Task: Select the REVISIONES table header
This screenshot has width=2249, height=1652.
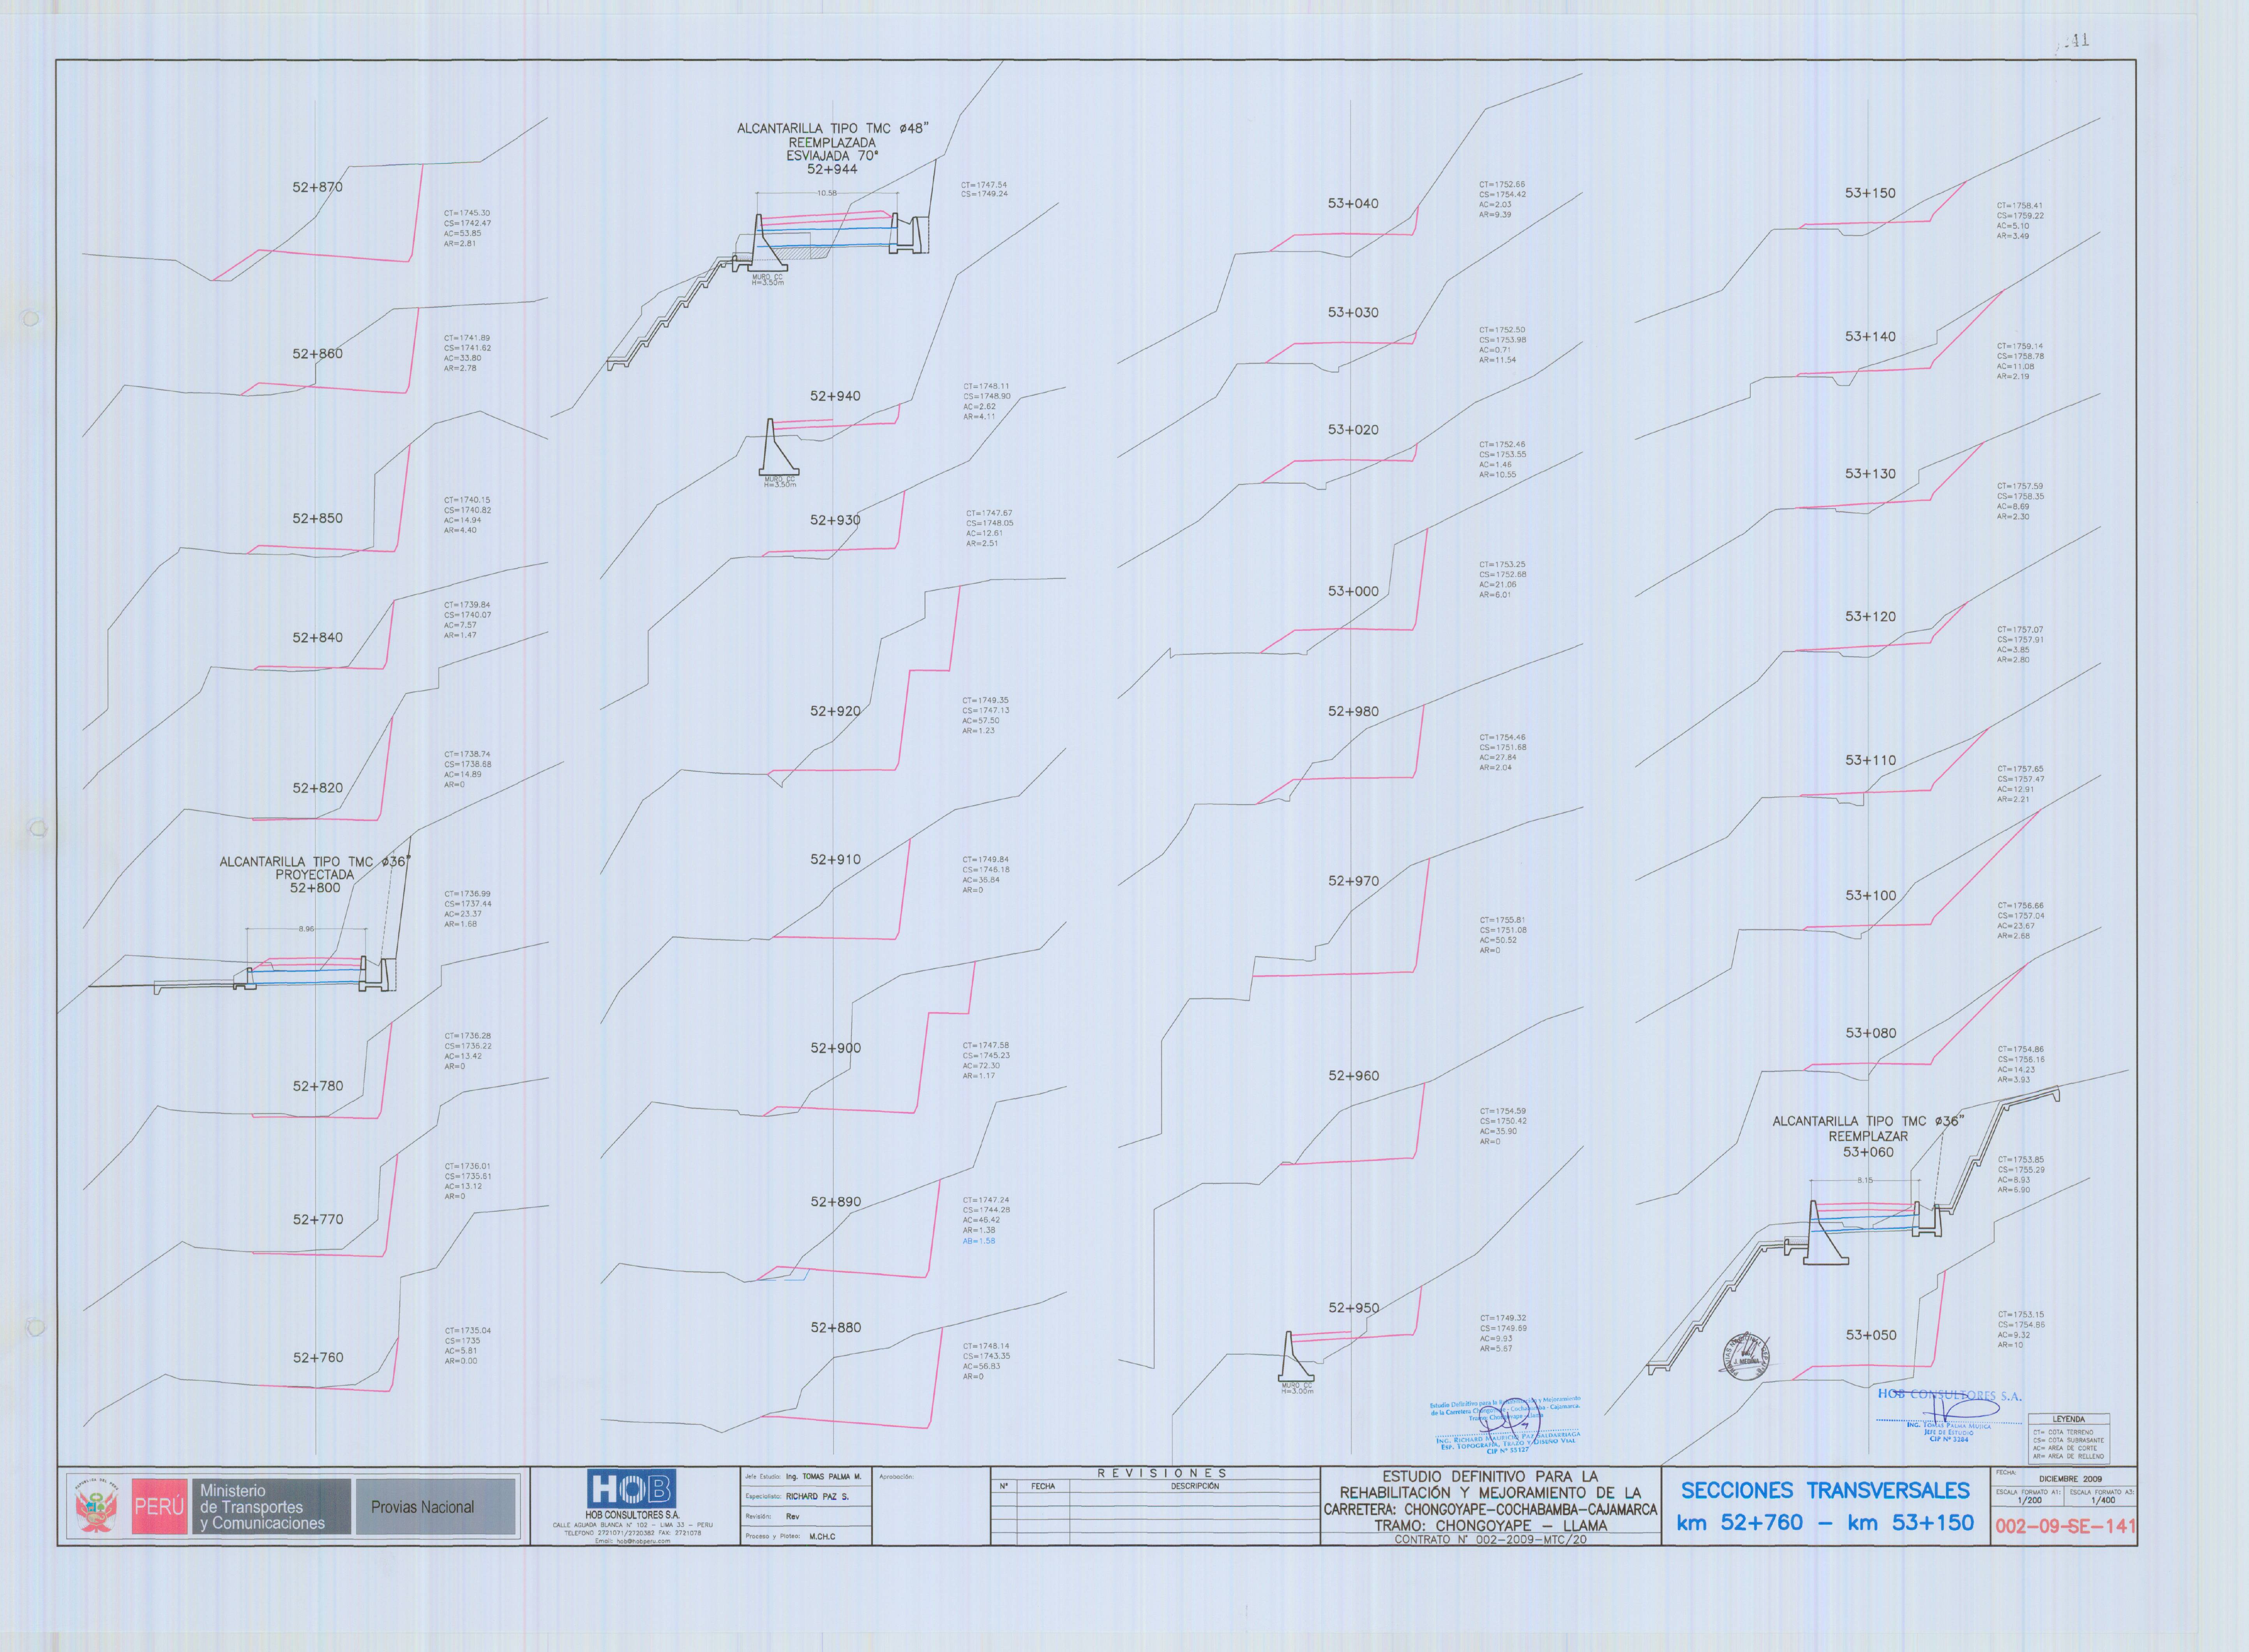Action: tap(1162, 1473)
